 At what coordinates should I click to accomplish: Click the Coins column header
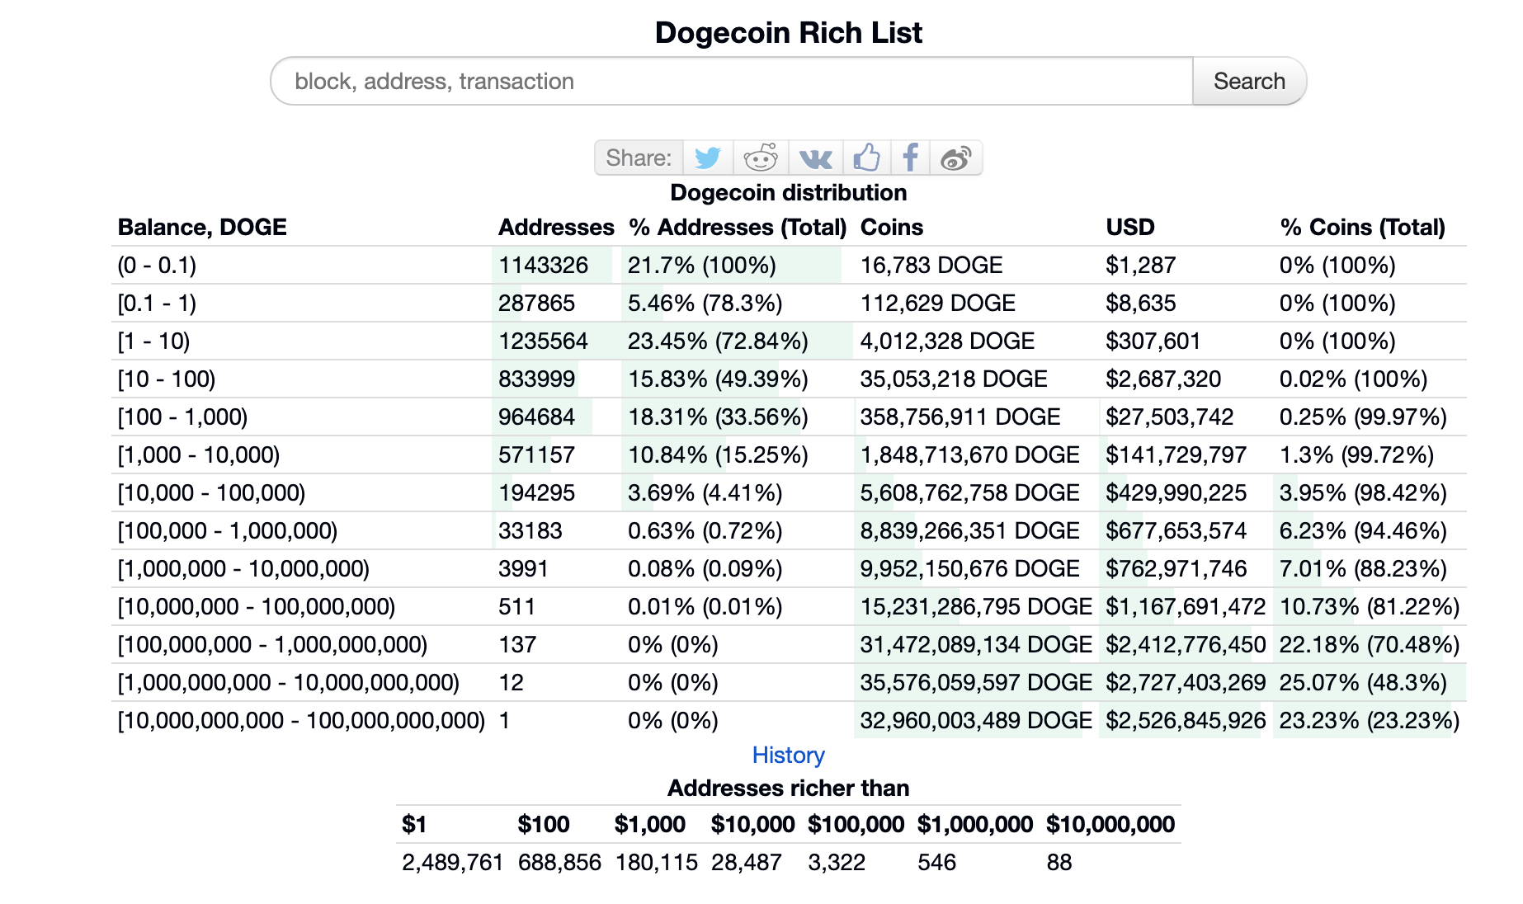[x=890, y=227]
